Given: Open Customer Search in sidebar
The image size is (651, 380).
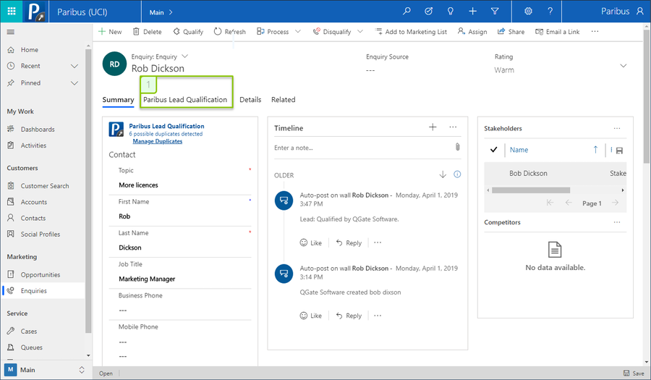Looking at the screenshot, I should (43, 185).
